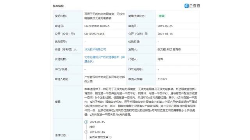Click the 优先权日 label cell
Screen dimensions: 250x140
tap(141, 42)
